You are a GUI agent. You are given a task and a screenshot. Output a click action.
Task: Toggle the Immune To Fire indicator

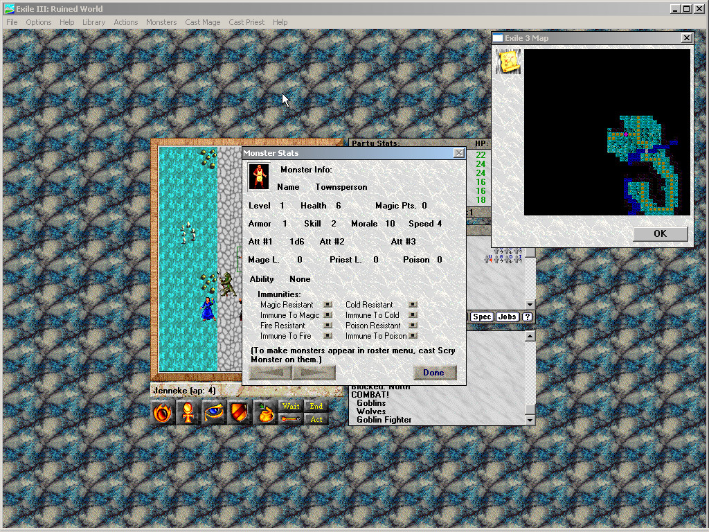tap(327, 336)
